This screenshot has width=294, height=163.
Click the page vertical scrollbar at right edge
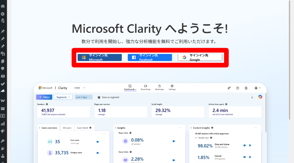click(289, 60)
